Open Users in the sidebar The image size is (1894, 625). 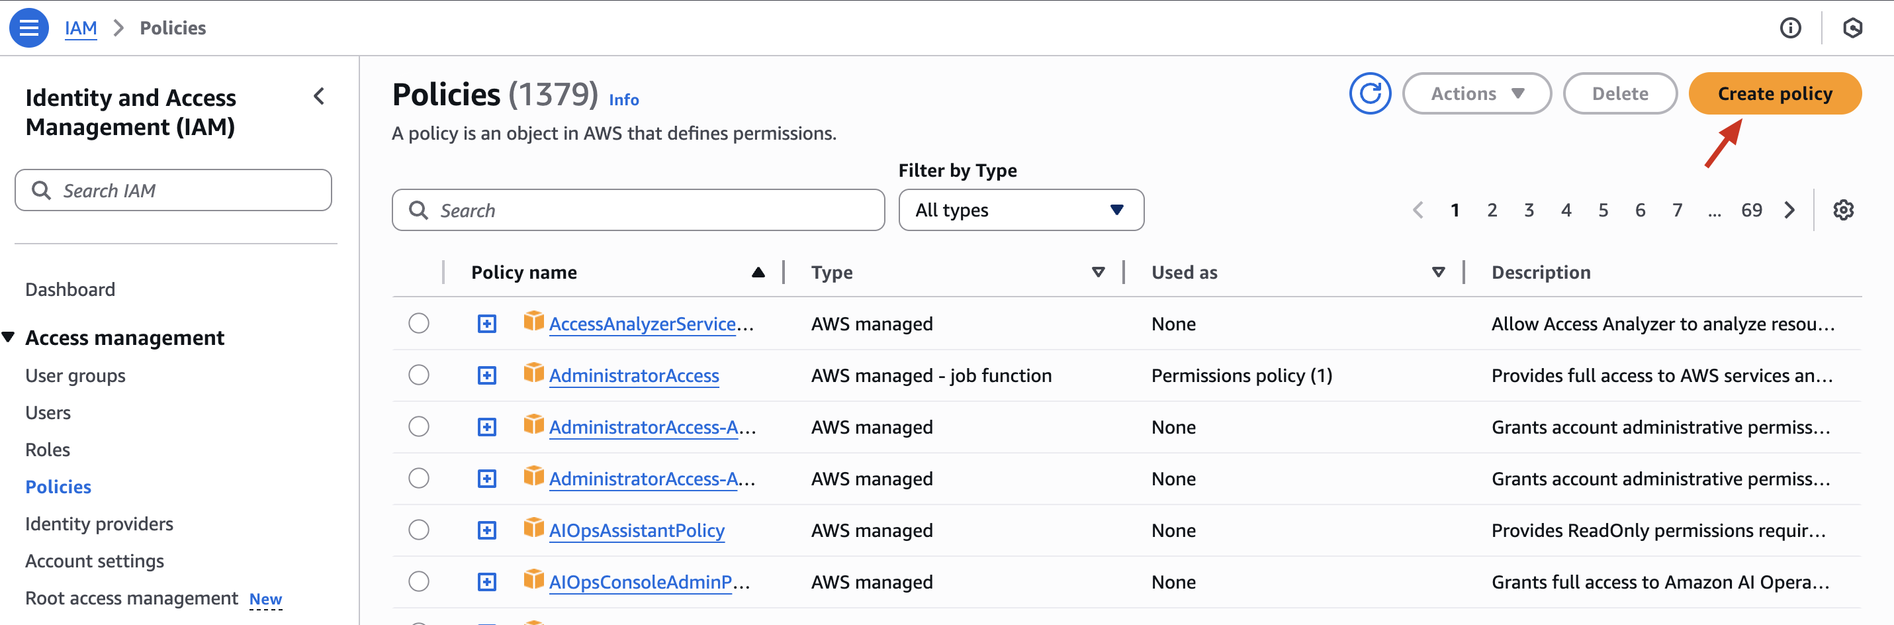coord(48,412)
